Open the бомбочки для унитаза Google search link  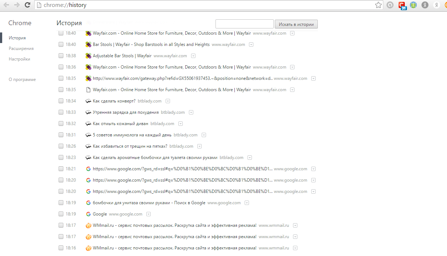tap(149, 203)
